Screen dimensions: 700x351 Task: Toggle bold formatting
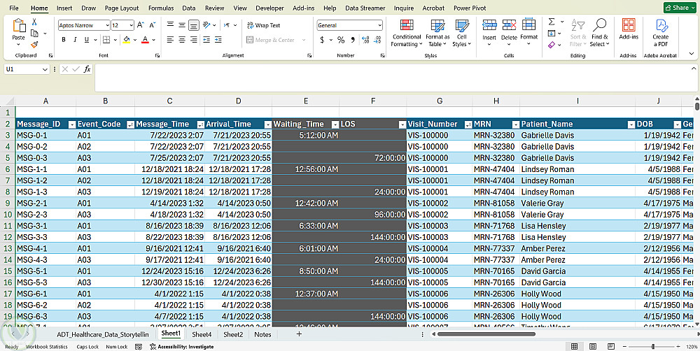pyautogui.click(x=64, y=40)
